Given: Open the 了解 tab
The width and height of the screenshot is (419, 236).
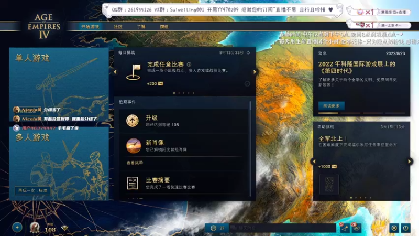Looking at the screenshot, I should coord(141,27).
